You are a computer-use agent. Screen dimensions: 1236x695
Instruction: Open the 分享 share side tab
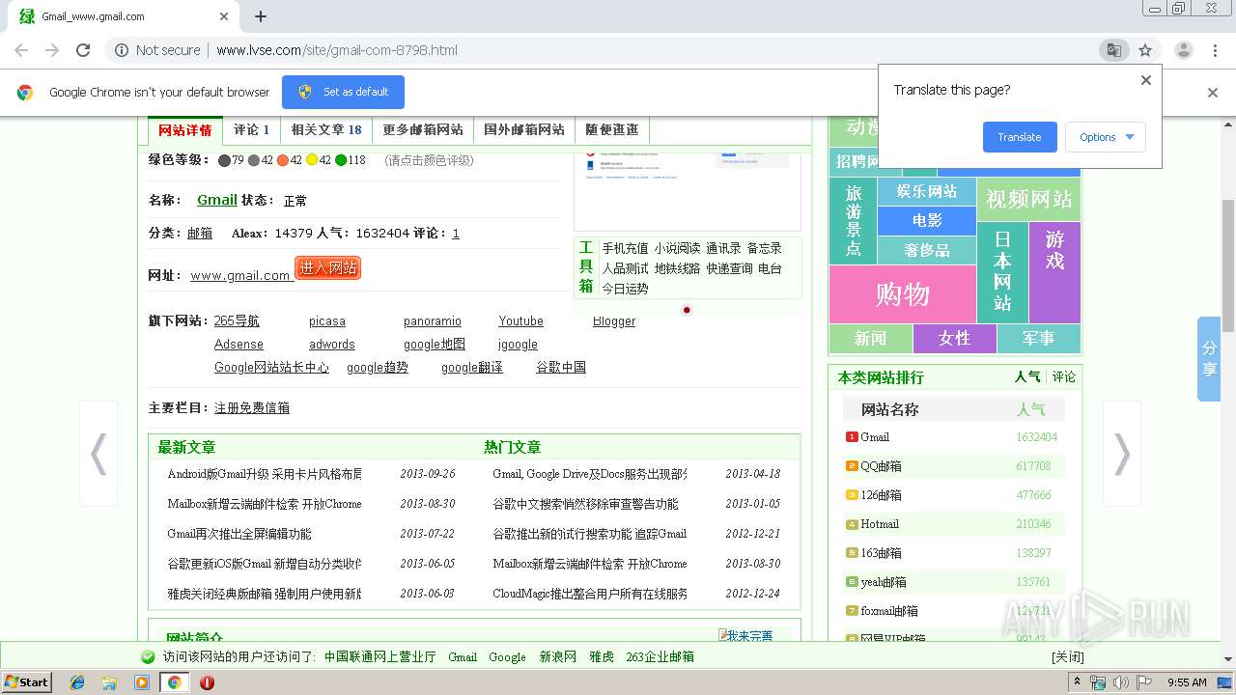1209,358
